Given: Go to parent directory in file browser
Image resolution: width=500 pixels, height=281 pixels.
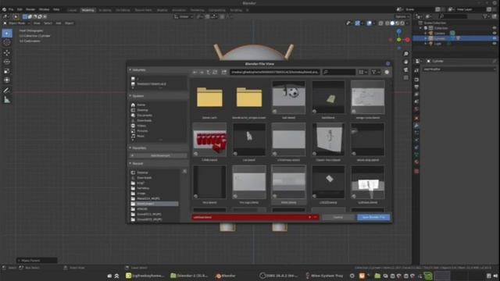Looking at the screenshot, I should pyautogui.click(x=209, y=73).
